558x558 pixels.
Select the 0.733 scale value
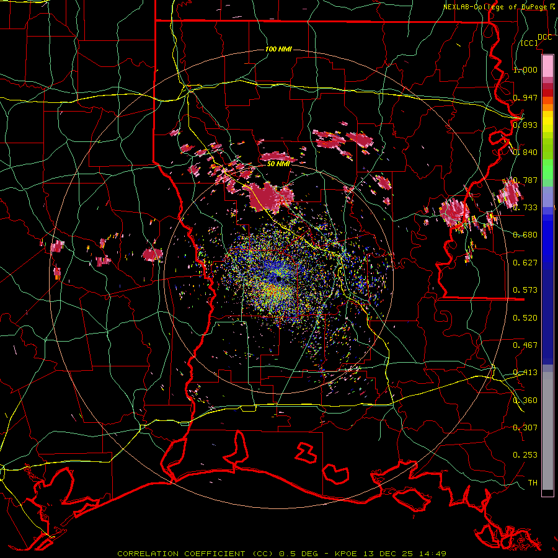click(x=525, y=208)
